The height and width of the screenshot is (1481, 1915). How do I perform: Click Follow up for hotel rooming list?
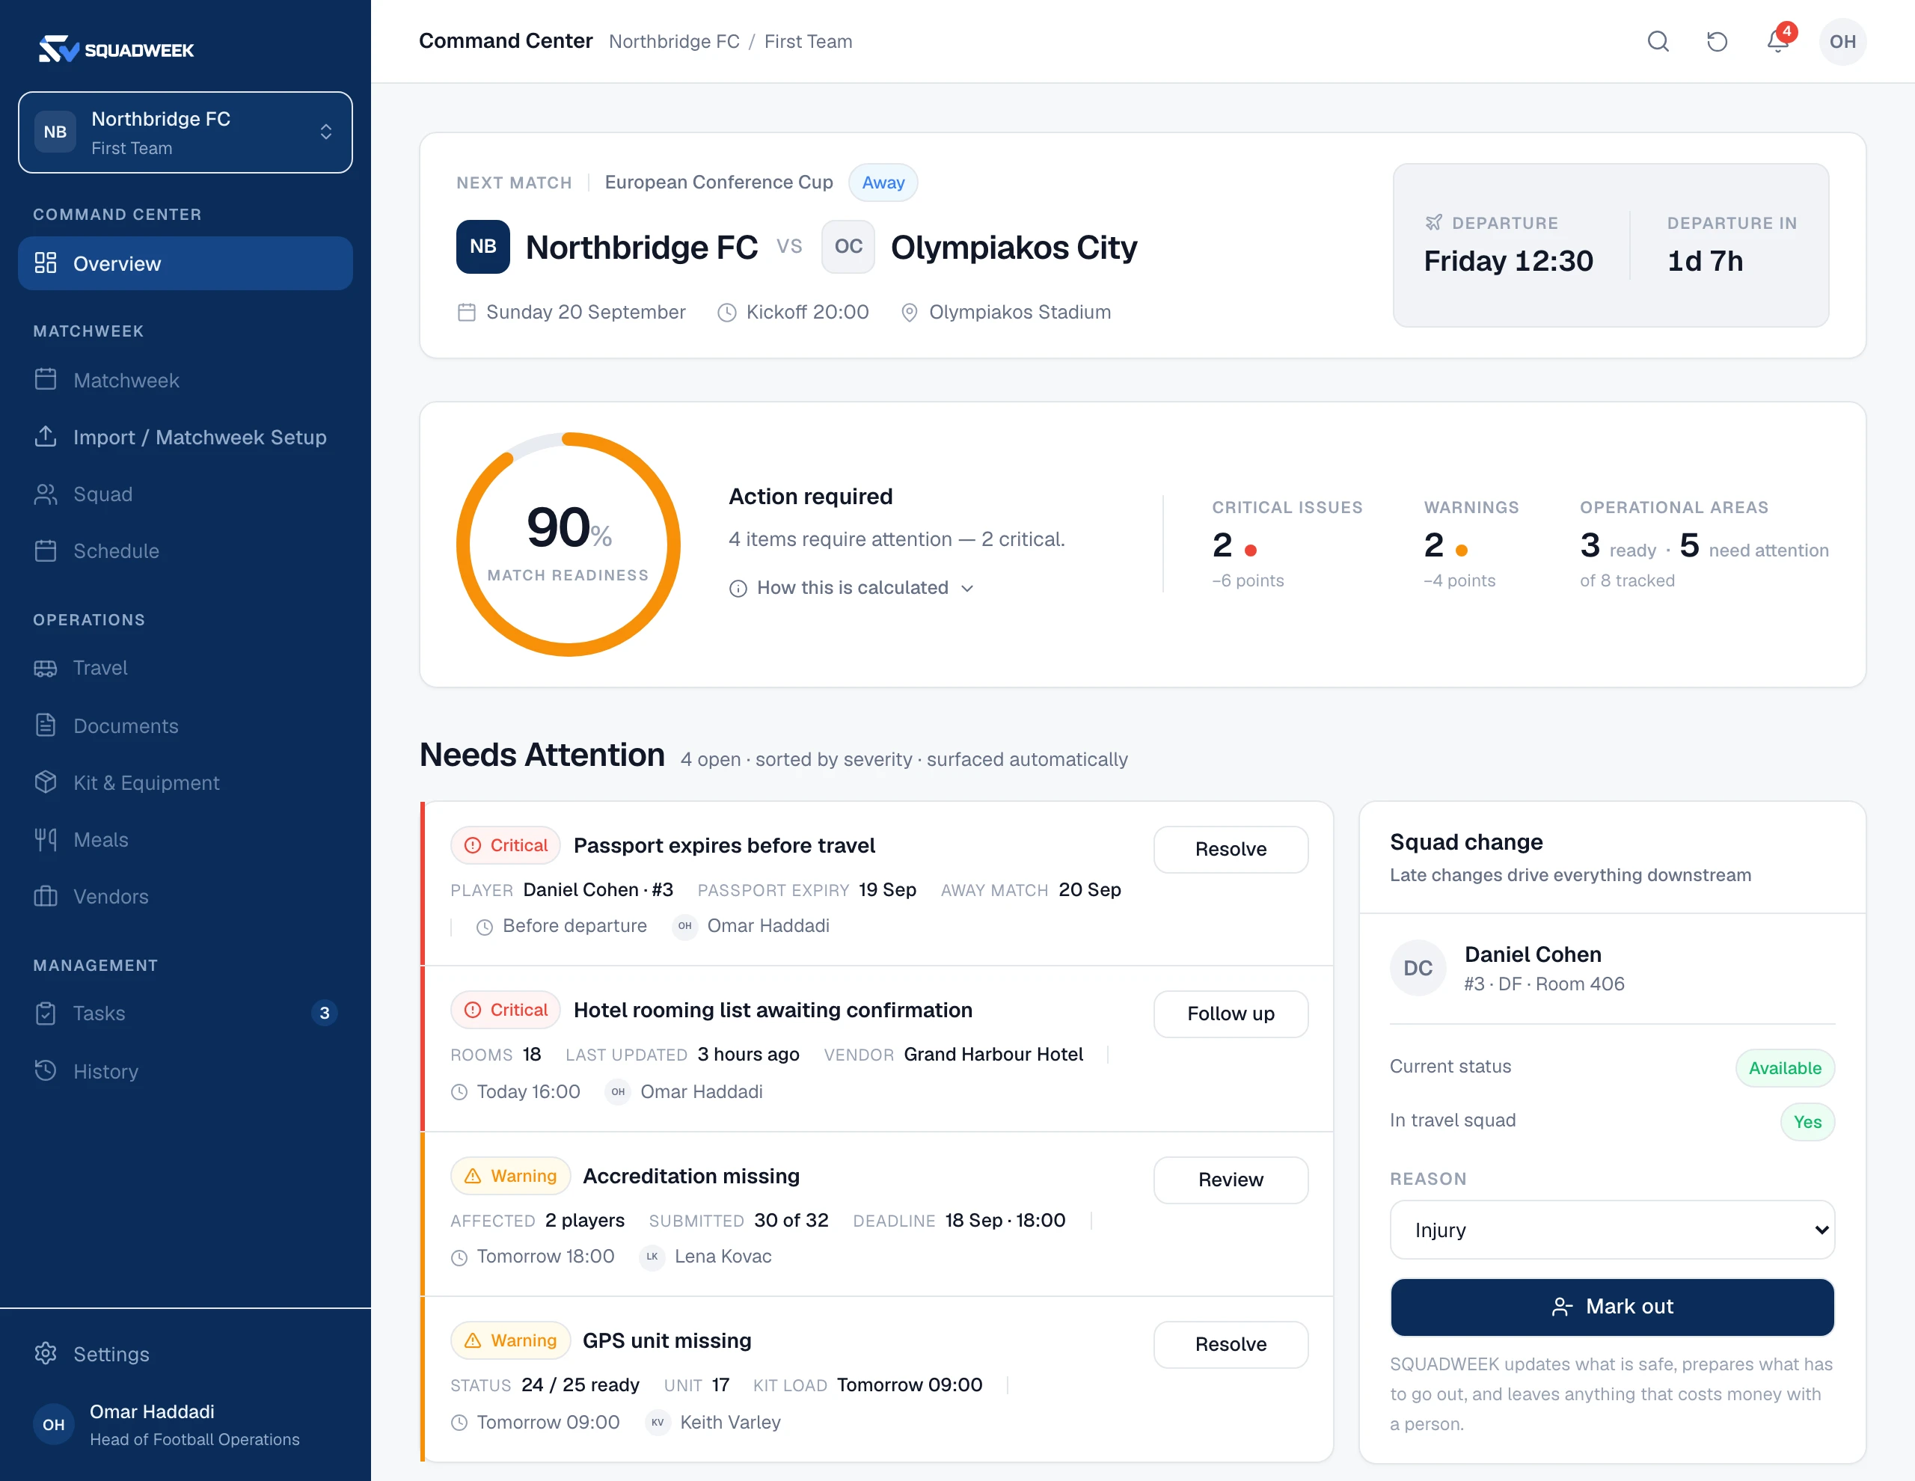[x=1231, y=1014]
